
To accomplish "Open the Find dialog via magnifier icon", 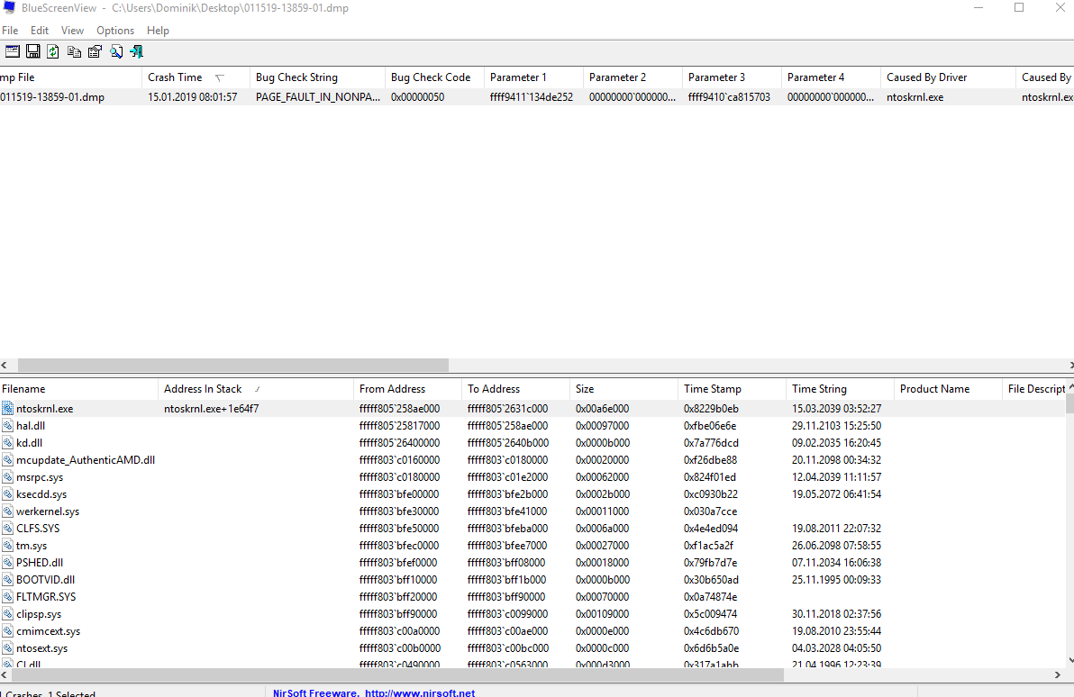I will (x=116, y=51).
